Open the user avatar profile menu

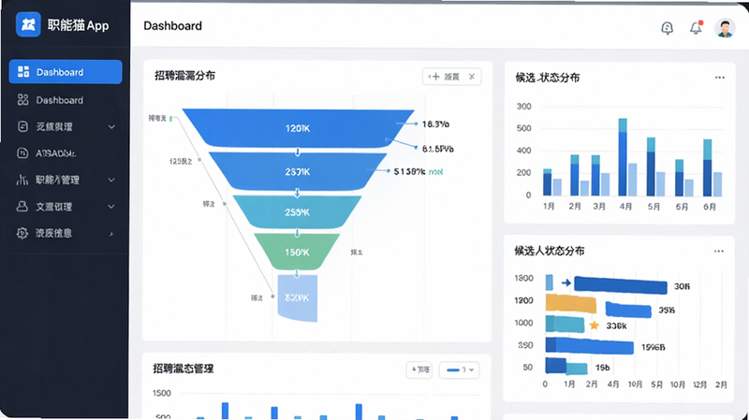coord(725,28)
